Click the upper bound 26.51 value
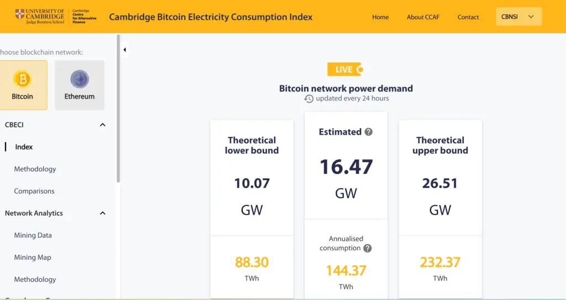The height and width of the screenshot is (300, 566). [440, 183]
